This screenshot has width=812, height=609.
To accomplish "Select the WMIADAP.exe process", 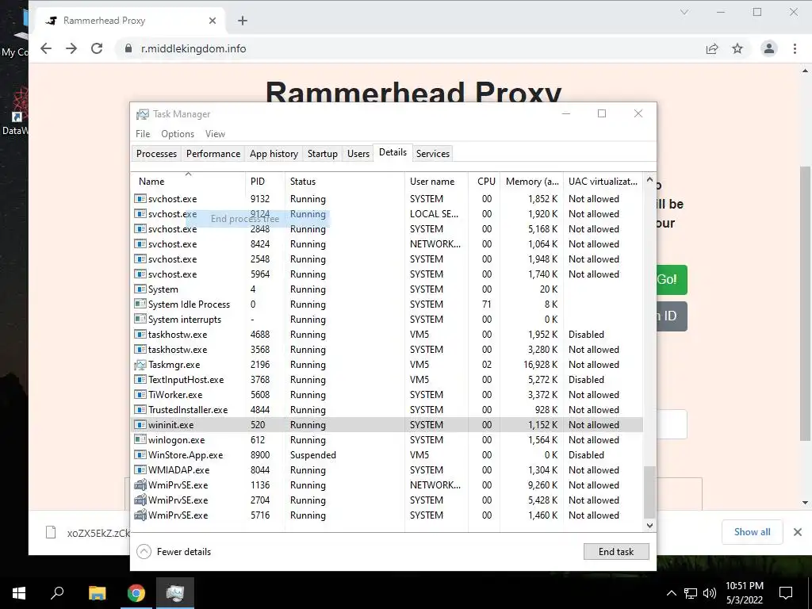I will (387, 469).
